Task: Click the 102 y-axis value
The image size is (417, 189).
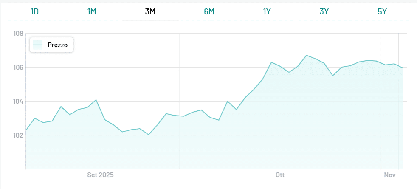Action: [18, 135]
